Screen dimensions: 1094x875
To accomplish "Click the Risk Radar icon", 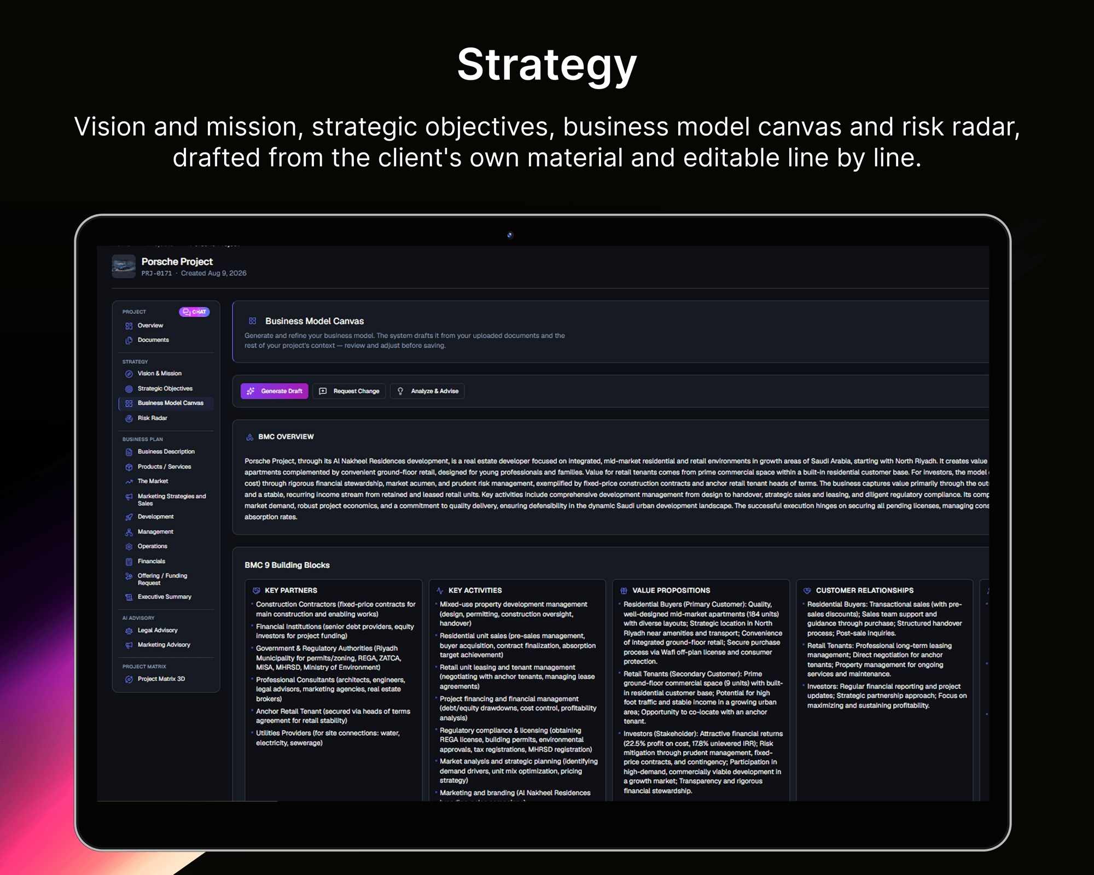I will (129, 418).
